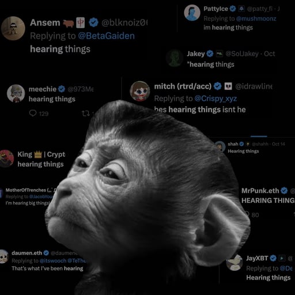The width and height of the screenshot is (295, 295).
Task: Click MrPunk.eth's verified badge
Action: click(x=284, y=191)
